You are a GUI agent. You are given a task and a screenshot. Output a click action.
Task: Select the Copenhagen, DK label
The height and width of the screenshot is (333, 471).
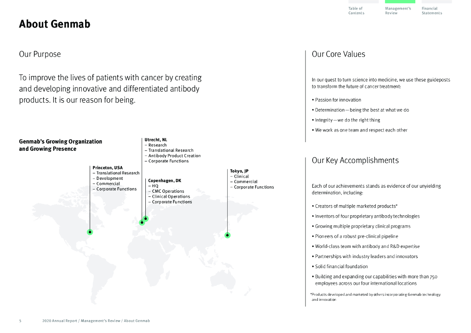[x=165, y=180]
